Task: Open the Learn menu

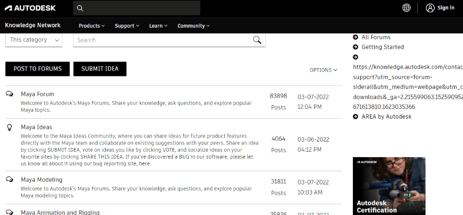Action: [158, 26]
